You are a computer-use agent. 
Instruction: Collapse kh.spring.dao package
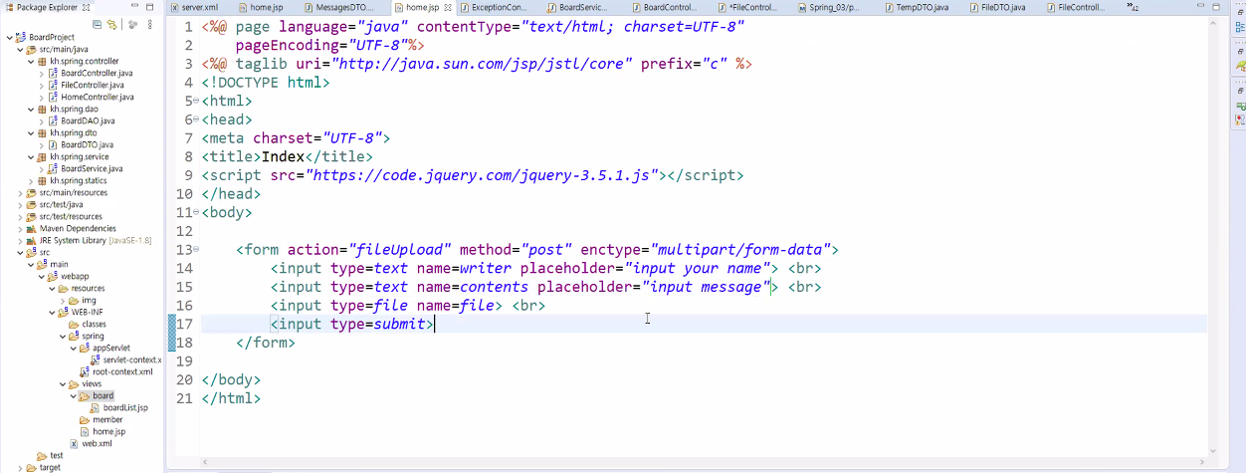click(30, 109)
